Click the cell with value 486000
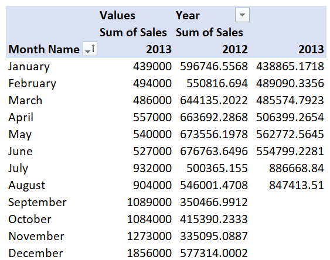The image size is (330, 260). (152, 101)
